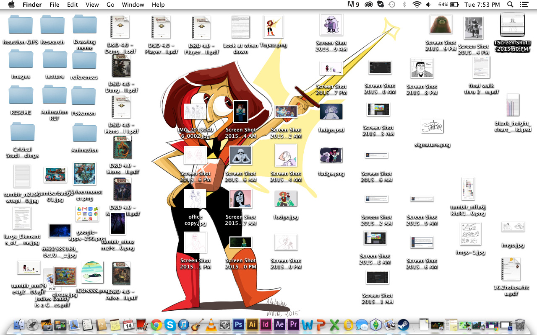
Task: Open Notification Center list icon
Action: click(524, 5)
